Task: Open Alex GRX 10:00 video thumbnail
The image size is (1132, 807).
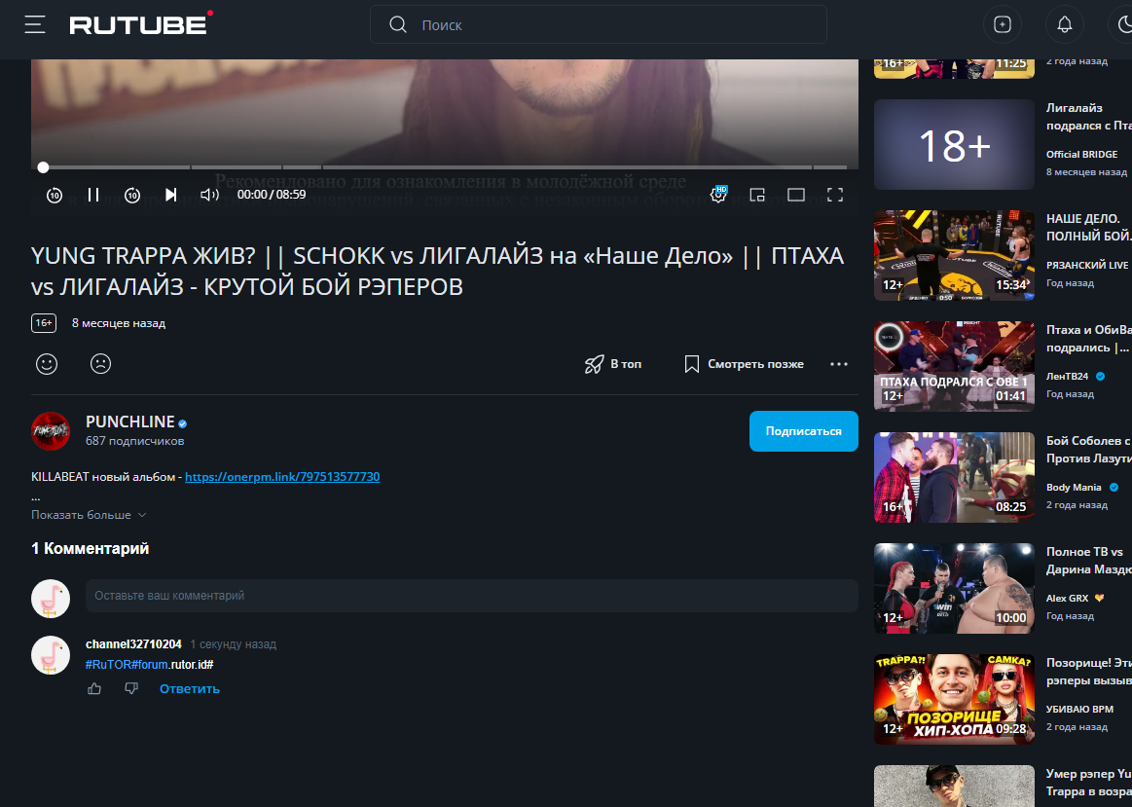Action: tap(955, 588)
